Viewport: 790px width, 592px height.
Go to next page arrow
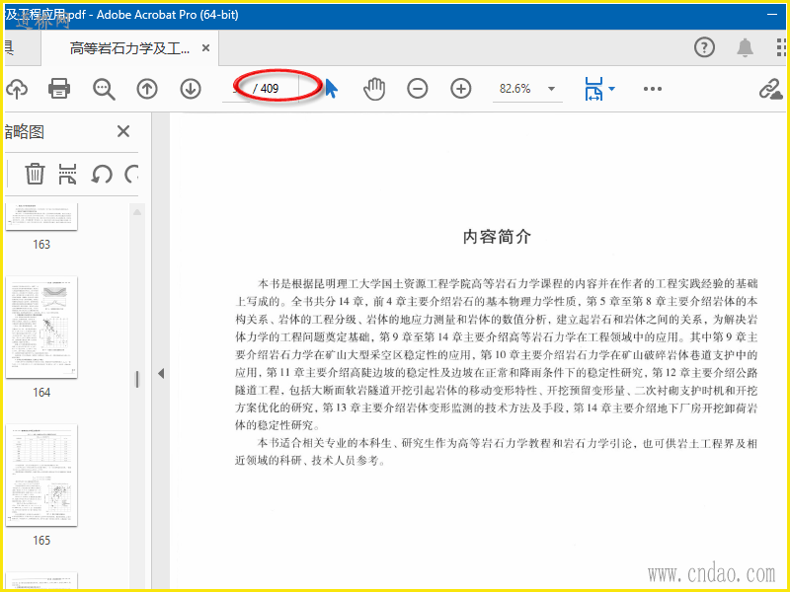point(191,89)
